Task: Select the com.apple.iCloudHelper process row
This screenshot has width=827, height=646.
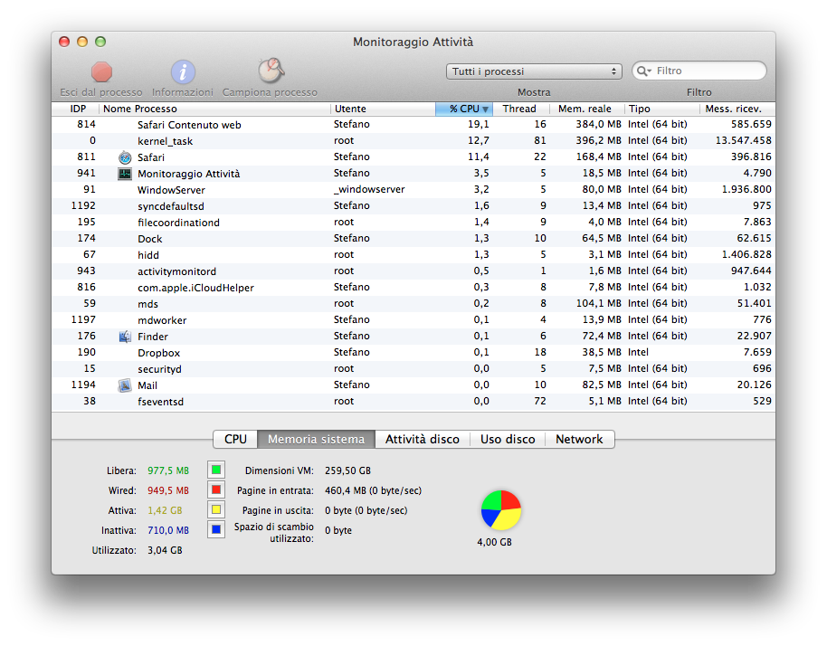Action: click(x=413, y=288)
